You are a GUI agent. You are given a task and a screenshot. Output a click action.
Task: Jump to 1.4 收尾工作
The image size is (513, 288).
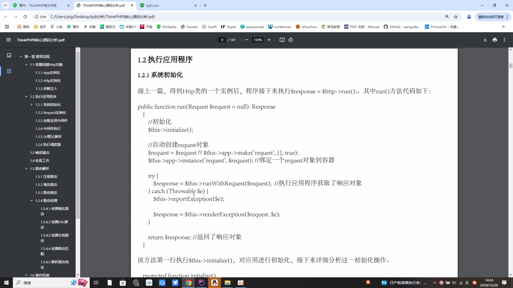tap(40, 161)
